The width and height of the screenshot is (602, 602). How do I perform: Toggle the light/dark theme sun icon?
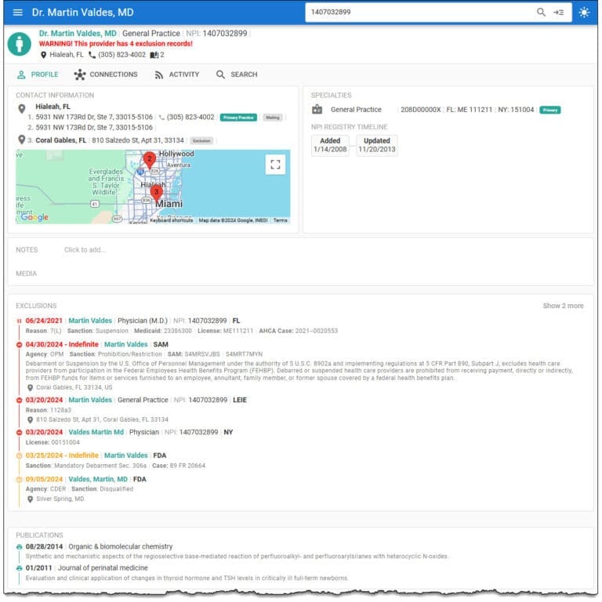pyautogui.click(x=584, y=13)
